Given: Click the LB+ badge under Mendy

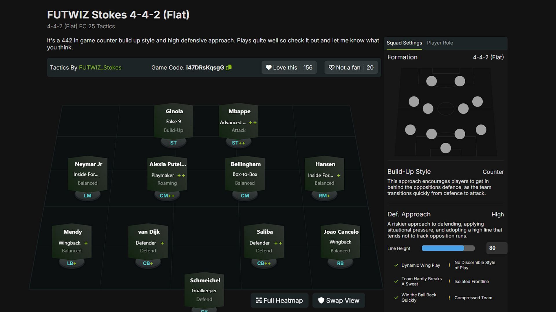Looking at the screenshot, I should 72,263.
